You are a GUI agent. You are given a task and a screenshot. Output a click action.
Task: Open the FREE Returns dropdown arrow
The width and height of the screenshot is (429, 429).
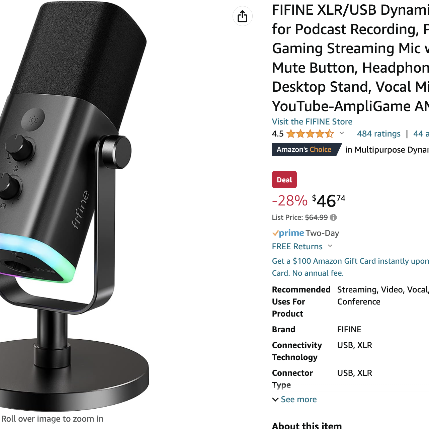click(x=330, y=246)
